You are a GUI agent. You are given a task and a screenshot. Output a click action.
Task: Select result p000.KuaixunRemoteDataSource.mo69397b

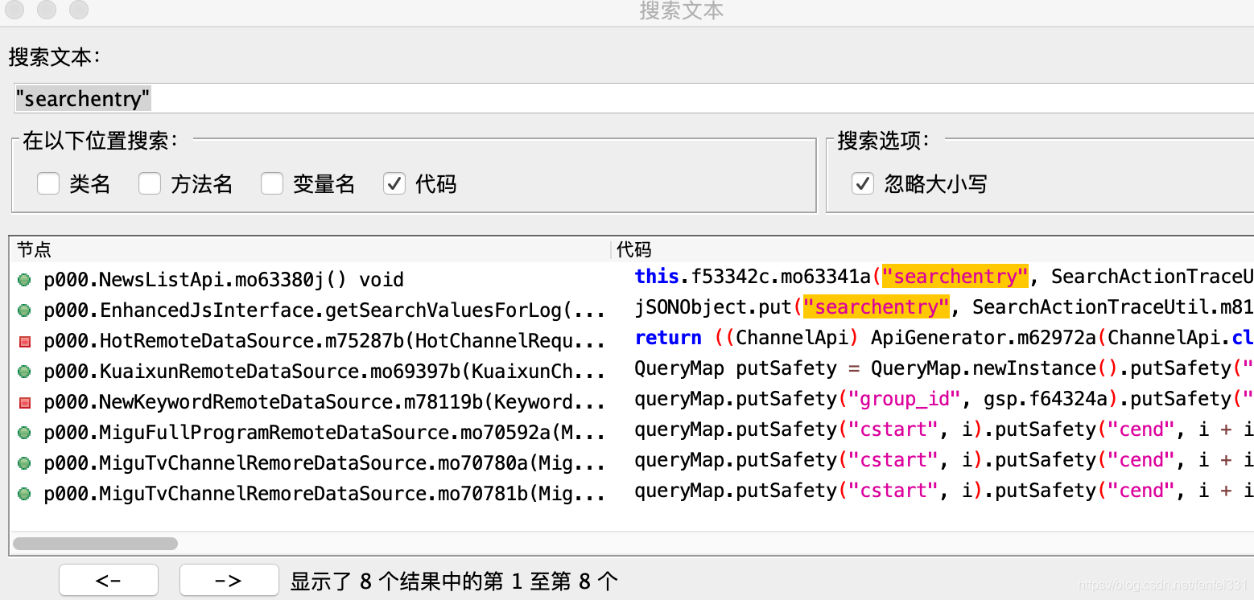tap(324, 372)
